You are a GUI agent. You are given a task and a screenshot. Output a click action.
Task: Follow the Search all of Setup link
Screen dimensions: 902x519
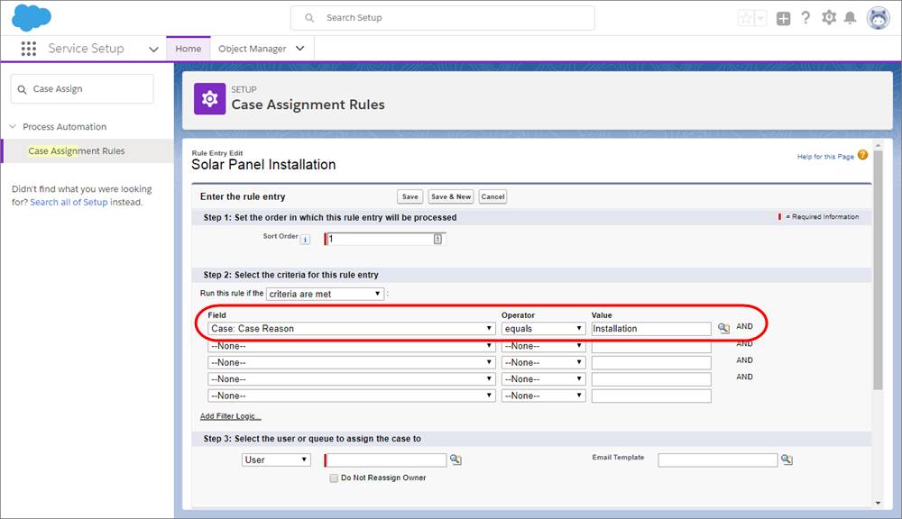coord(69,203)
